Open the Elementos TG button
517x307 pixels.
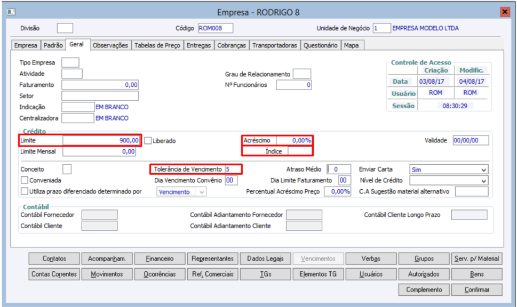tap(318, 274)
